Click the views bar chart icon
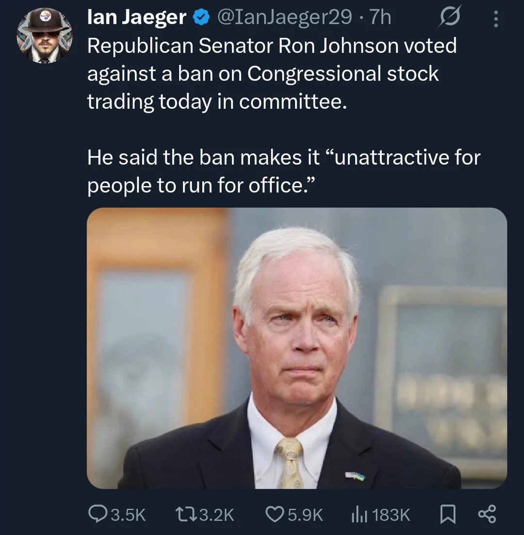 click(359, 514)
